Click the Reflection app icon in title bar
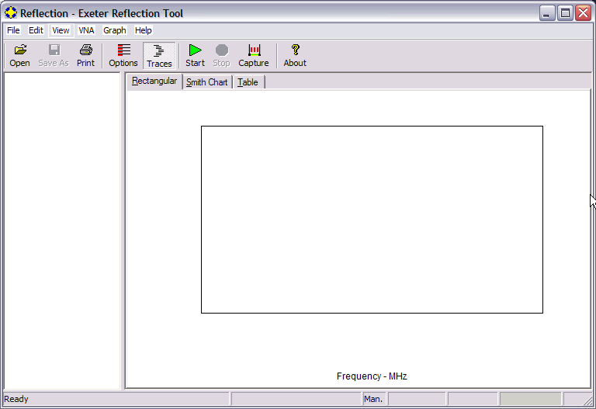Viewport: 596px width, 409px height. (11, 13)
